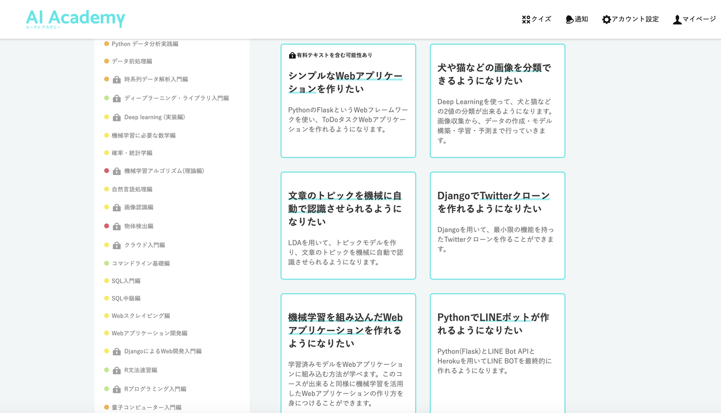Viewport: 721px width, 413px height.
Task: Click the notification bell icon
Action: pos(569,20)
